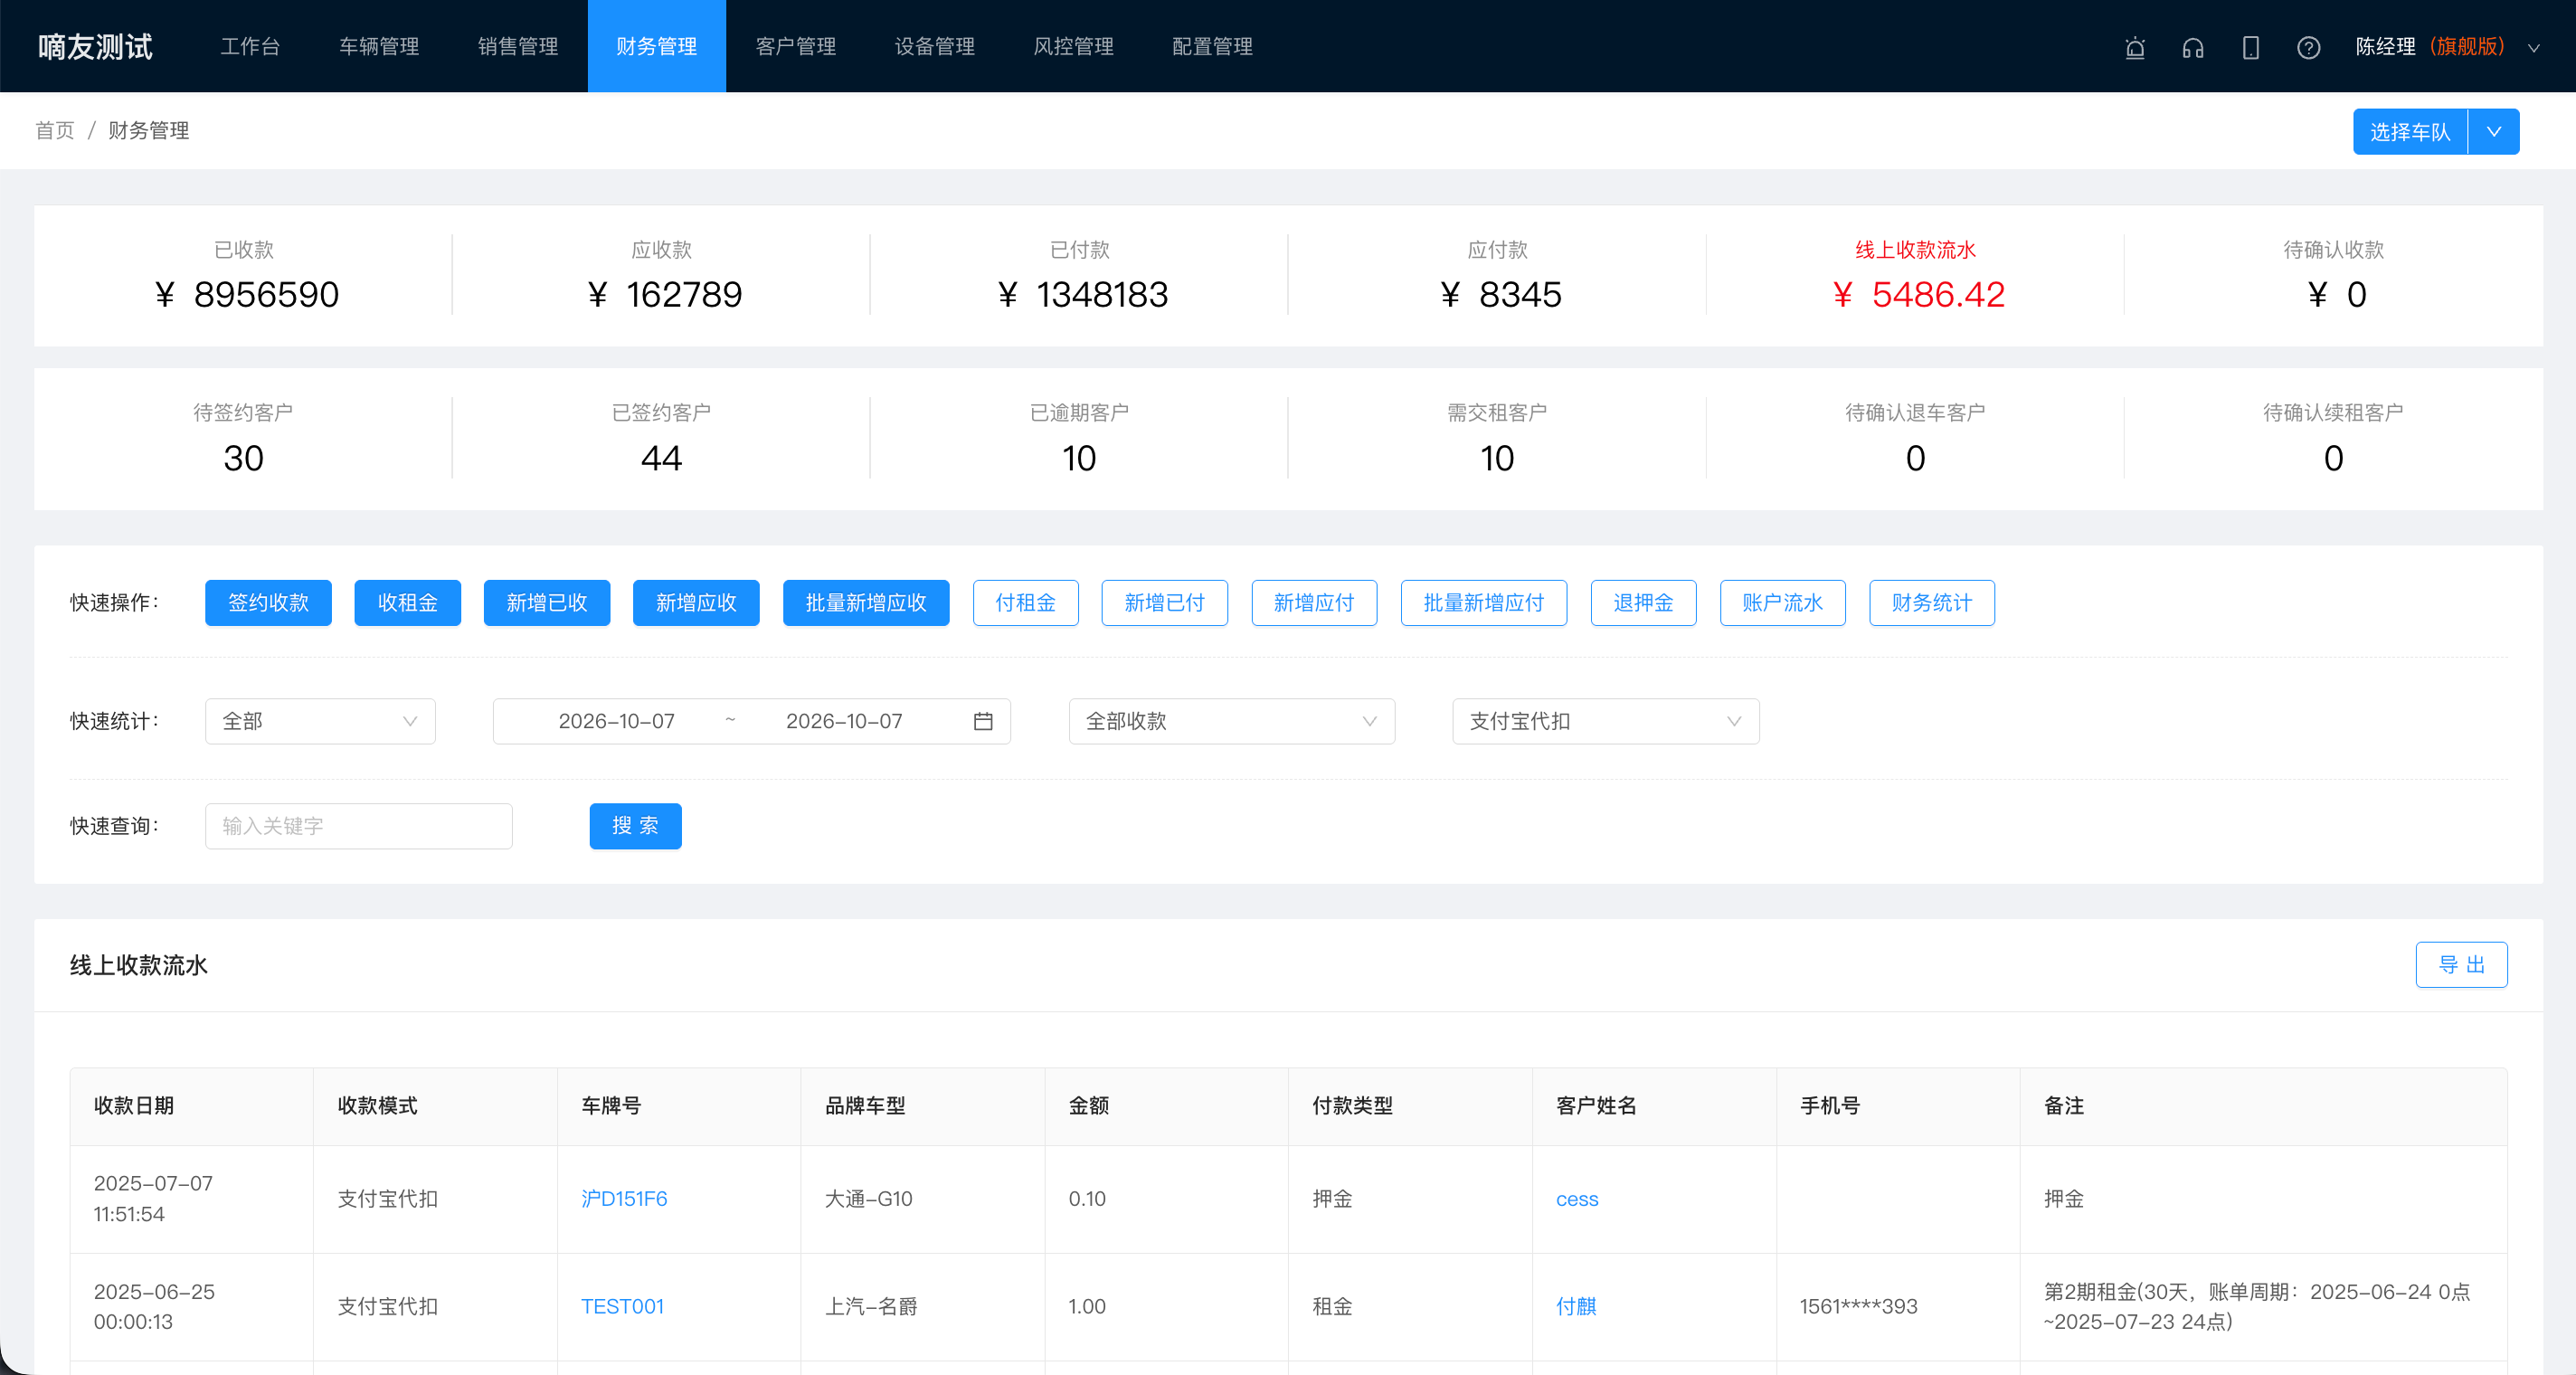This screenshot has height=1375, width=2576.
Task: Export the records with 导 出 button
Action: point(2461,965)
